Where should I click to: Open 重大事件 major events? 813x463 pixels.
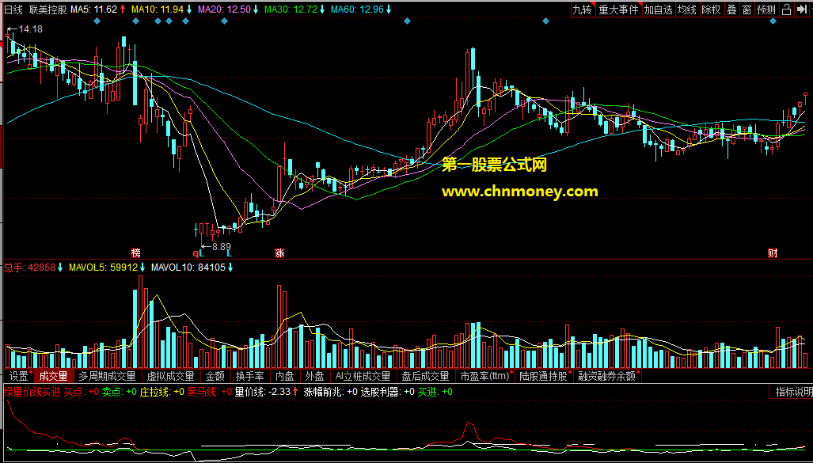pyautogui.click(x=618, y=9)
